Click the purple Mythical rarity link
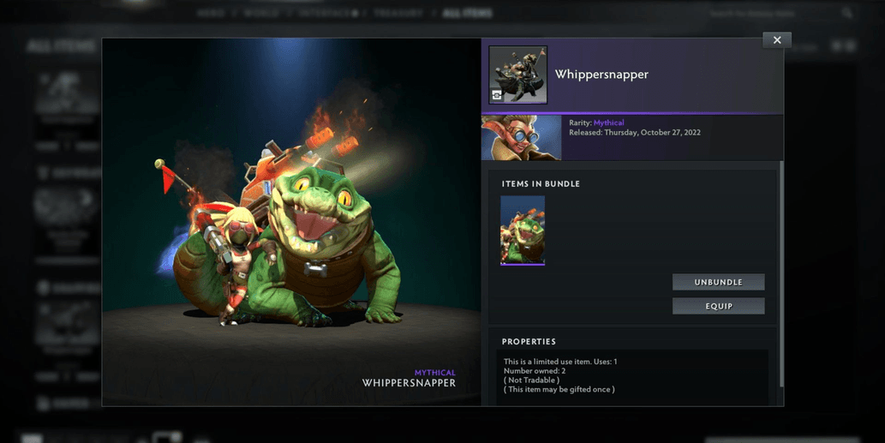 pos(608,123)
